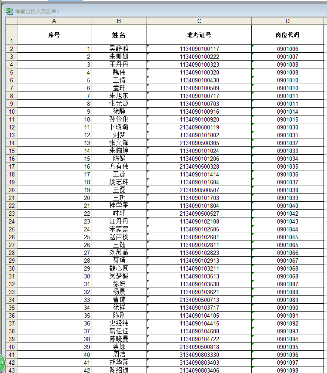Select the cell with job code 0901035

click(x=287, y=166)
